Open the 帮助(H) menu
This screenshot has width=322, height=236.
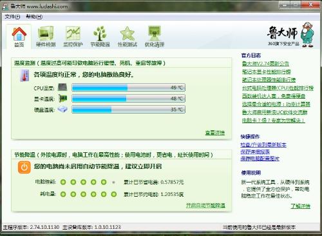pos(34,17)
